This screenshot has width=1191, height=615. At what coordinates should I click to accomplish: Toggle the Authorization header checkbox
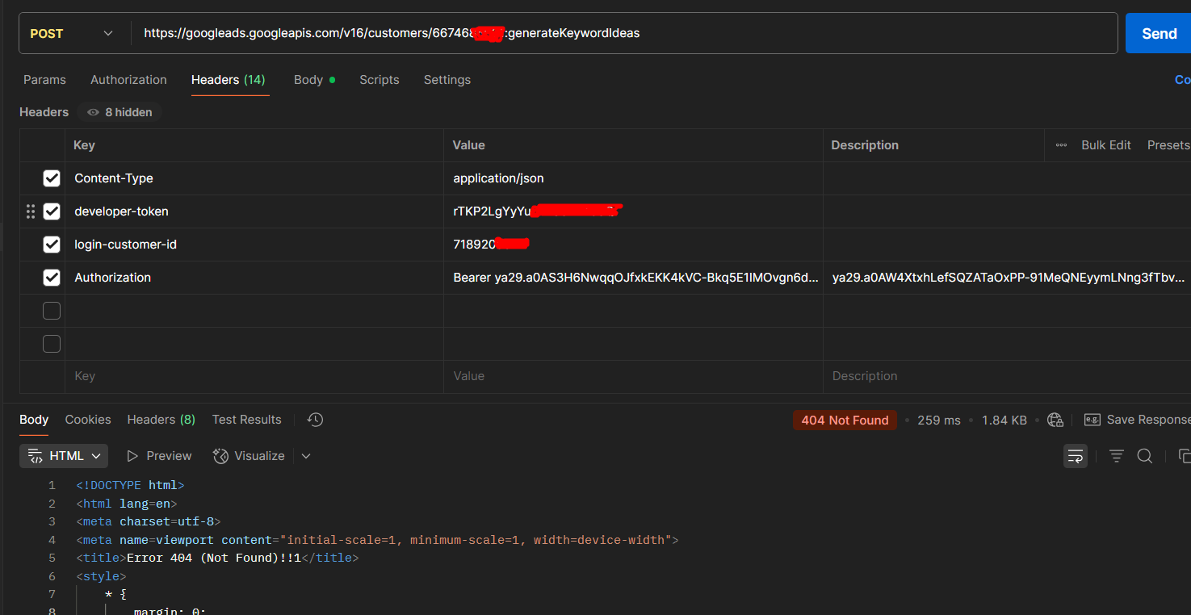52,278
